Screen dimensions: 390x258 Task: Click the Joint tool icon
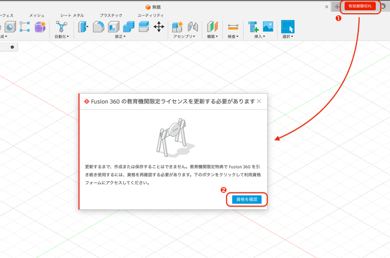click(193, 27)
